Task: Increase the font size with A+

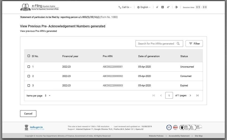Action: (168, 7)
